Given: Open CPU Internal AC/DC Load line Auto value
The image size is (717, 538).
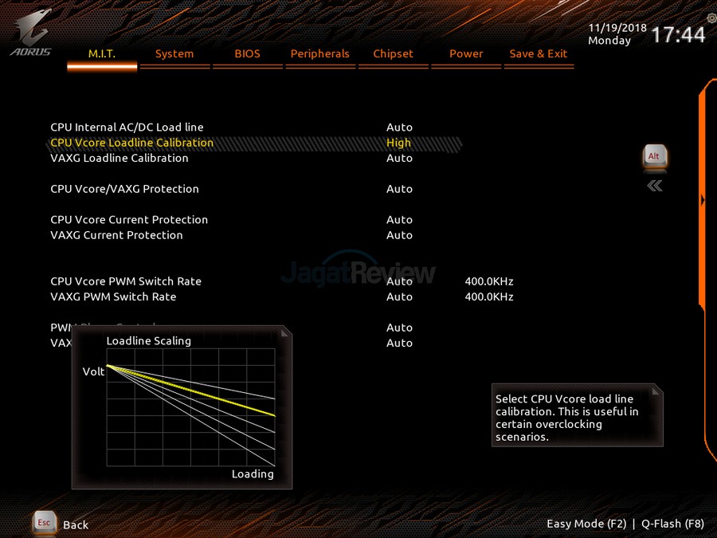Looking at the screenshot, I should tap(399, 128).
